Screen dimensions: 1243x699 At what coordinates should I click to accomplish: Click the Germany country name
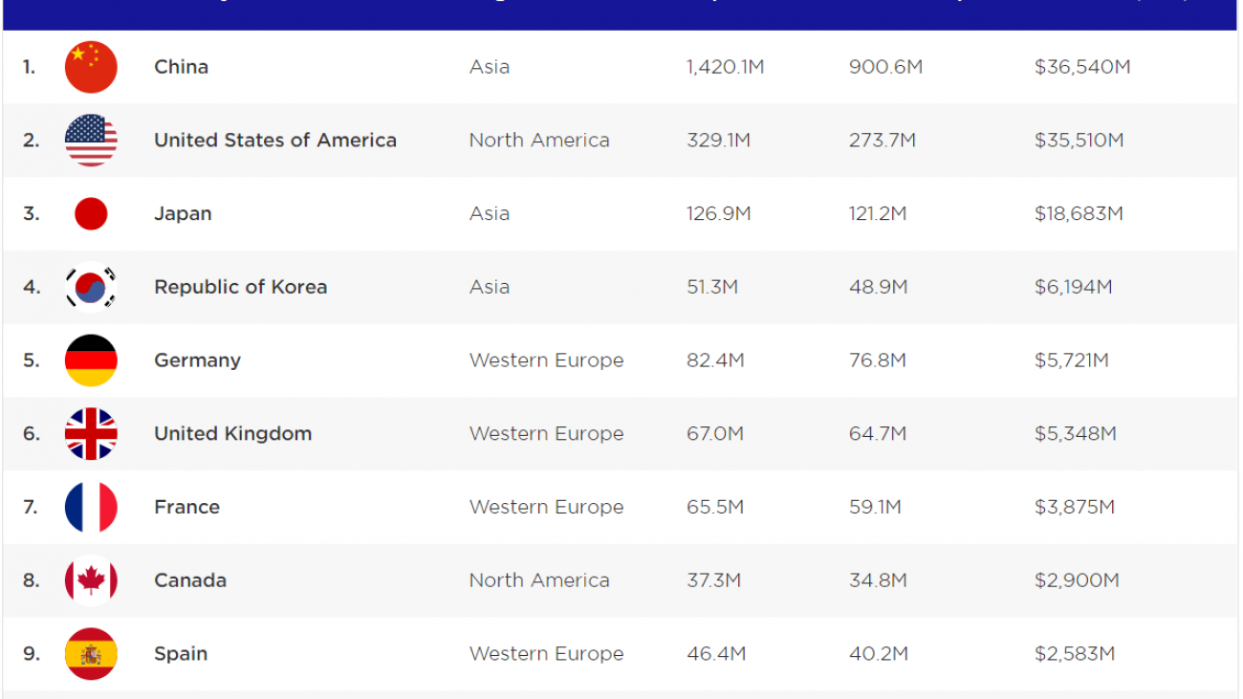pyautogui.click(x=197, y=360)
